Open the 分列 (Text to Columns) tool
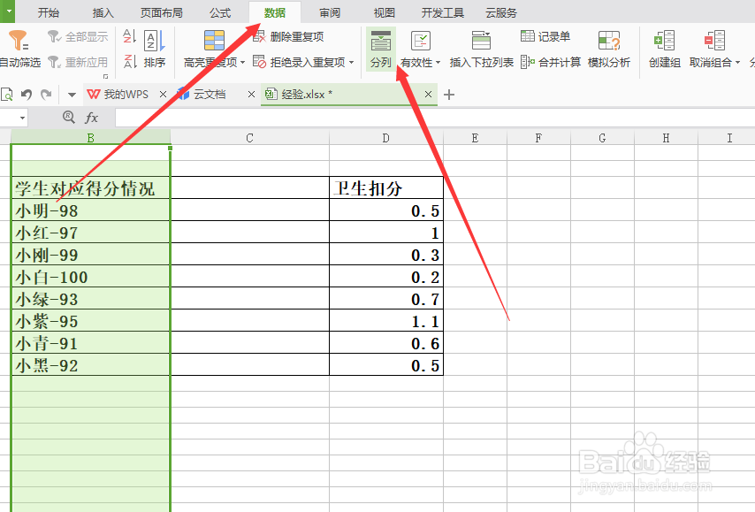This screenshot has height=512, width=755. [x=380, y=49]
